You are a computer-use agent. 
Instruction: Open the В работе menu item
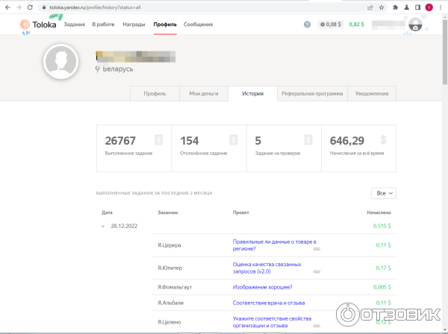[x=103, y=25]
